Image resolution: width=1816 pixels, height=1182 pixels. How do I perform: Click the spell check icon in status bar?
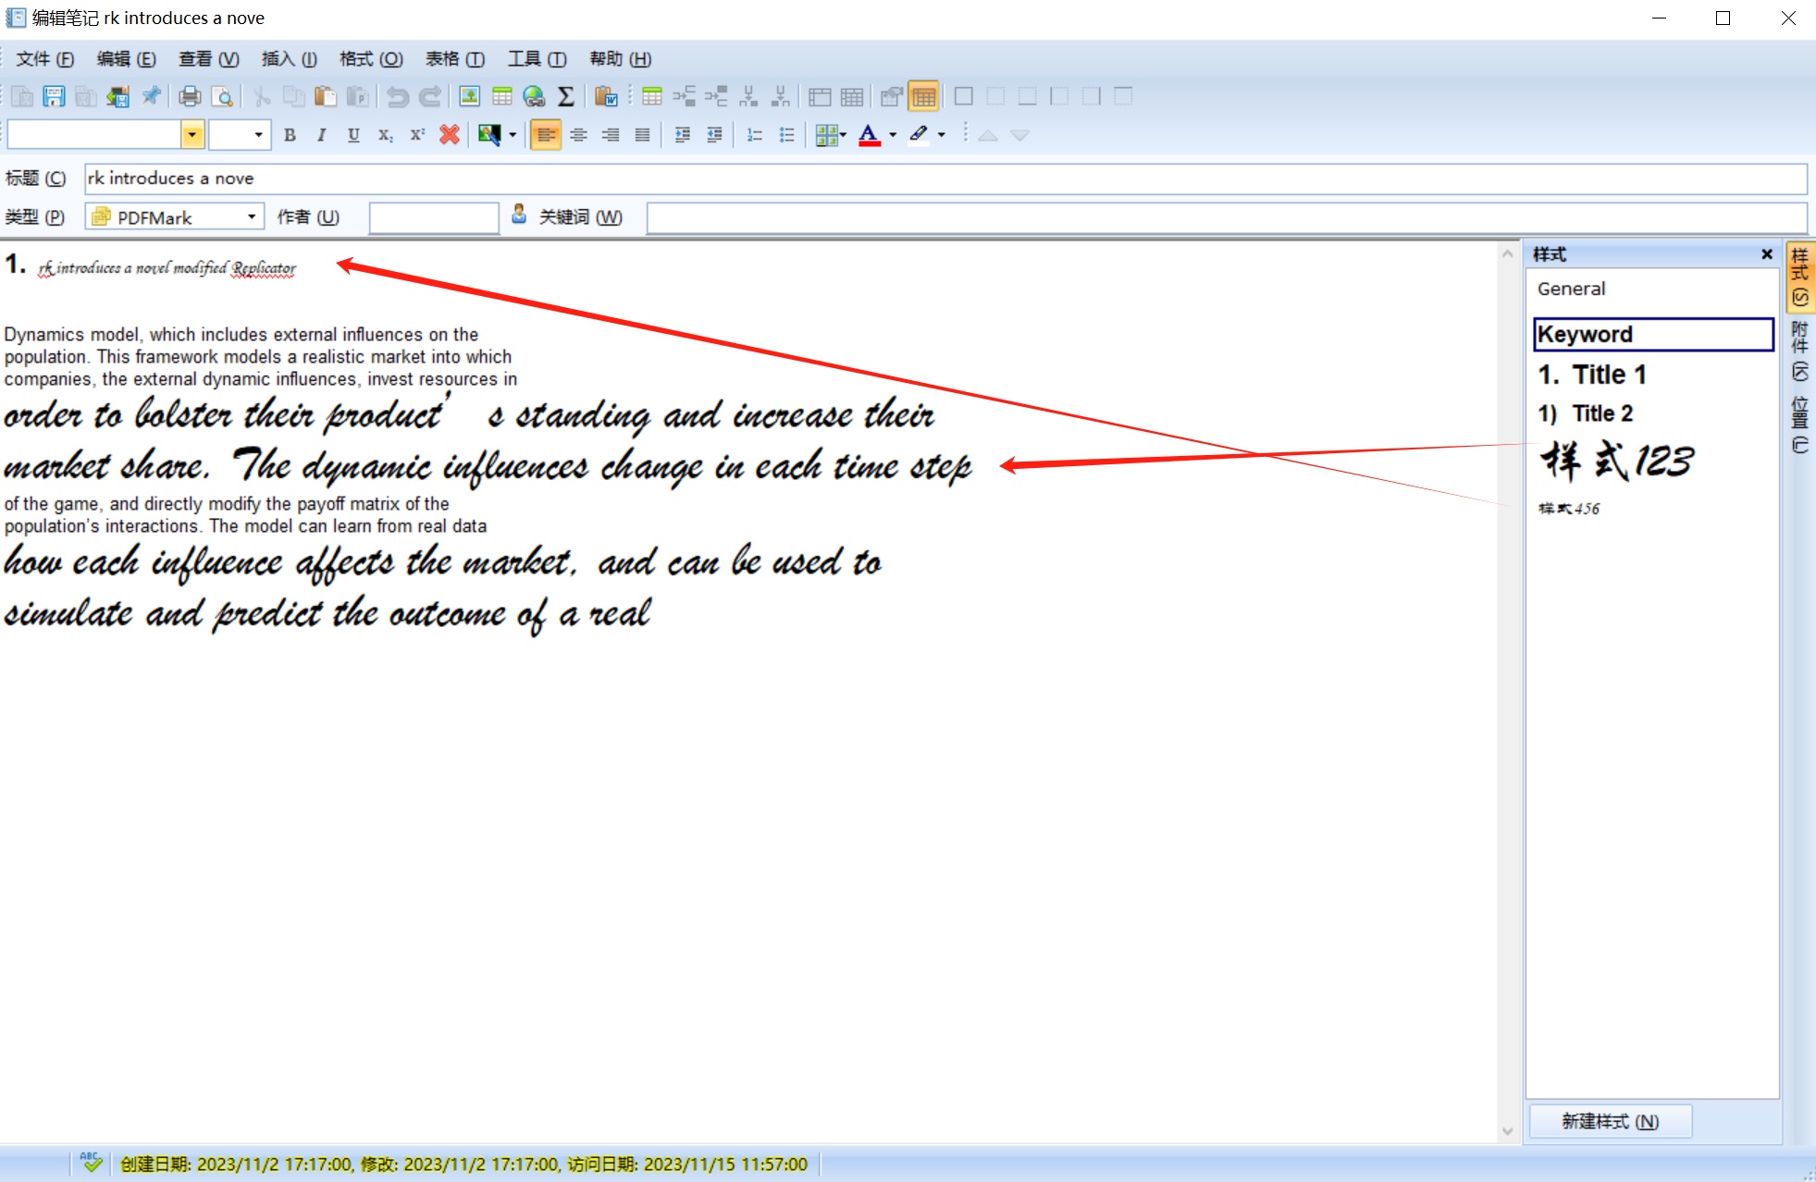pyautogui.click(x=91, y=1163)
